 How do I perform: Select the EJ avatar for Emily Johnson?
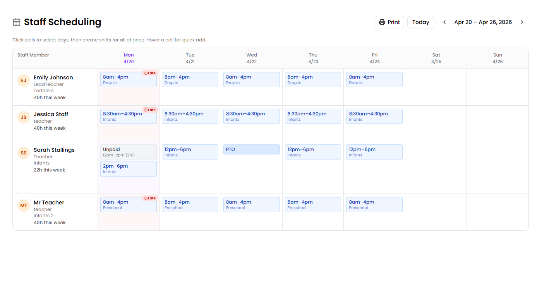[24, 81]
